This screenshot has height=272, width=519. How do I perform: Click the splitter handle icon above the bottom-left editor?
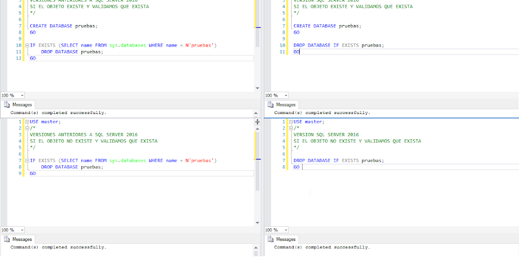tap(257, 121)
